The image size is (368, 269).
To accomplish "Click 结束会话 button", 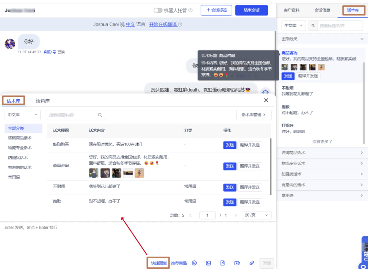I will pyautogui.click(x=252, y=10).
